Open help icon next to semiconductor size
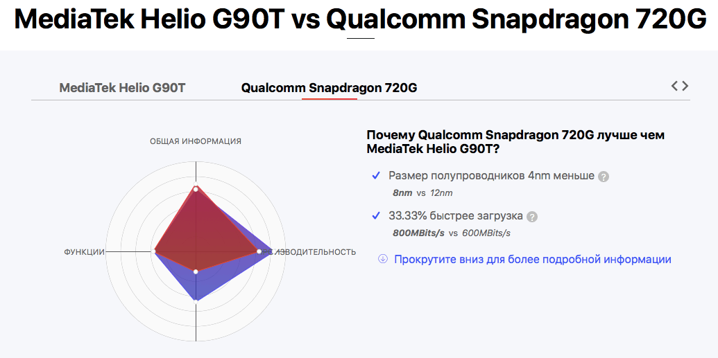This screenshot has width=718, height=358. pyautogui.click(x=604, y=177)
